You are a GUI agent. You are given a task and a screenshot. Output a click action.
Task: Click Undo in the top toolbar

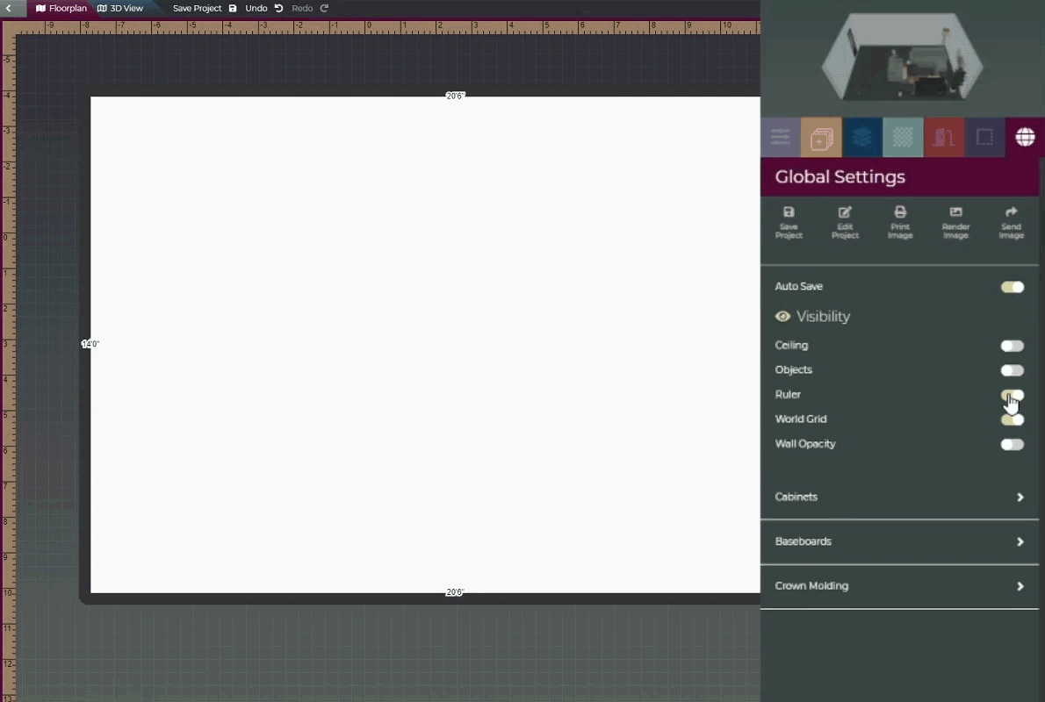(263, 8)
